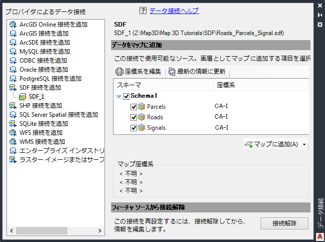Image resolution: width=325 pixels, height=242 pixels.
Task: Select WFS 接続を追加 item
Action: coord(41,133)
